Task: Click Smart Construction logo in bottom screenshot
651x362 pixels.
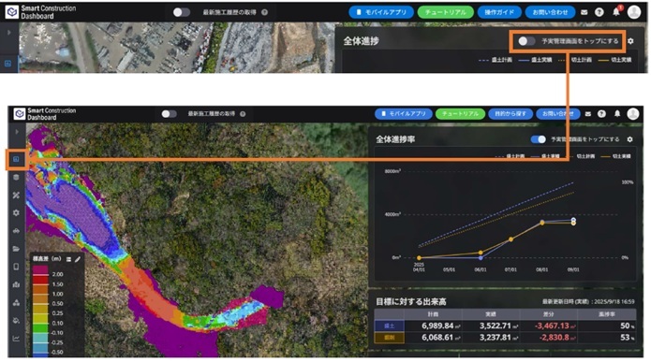Action: pyautogui.click(x=20, y=113)
